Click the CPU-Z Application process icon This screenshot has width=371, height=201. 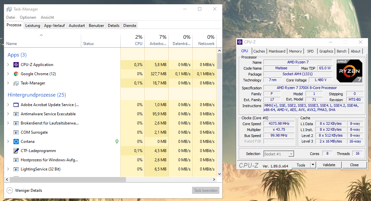coord(16,65)
